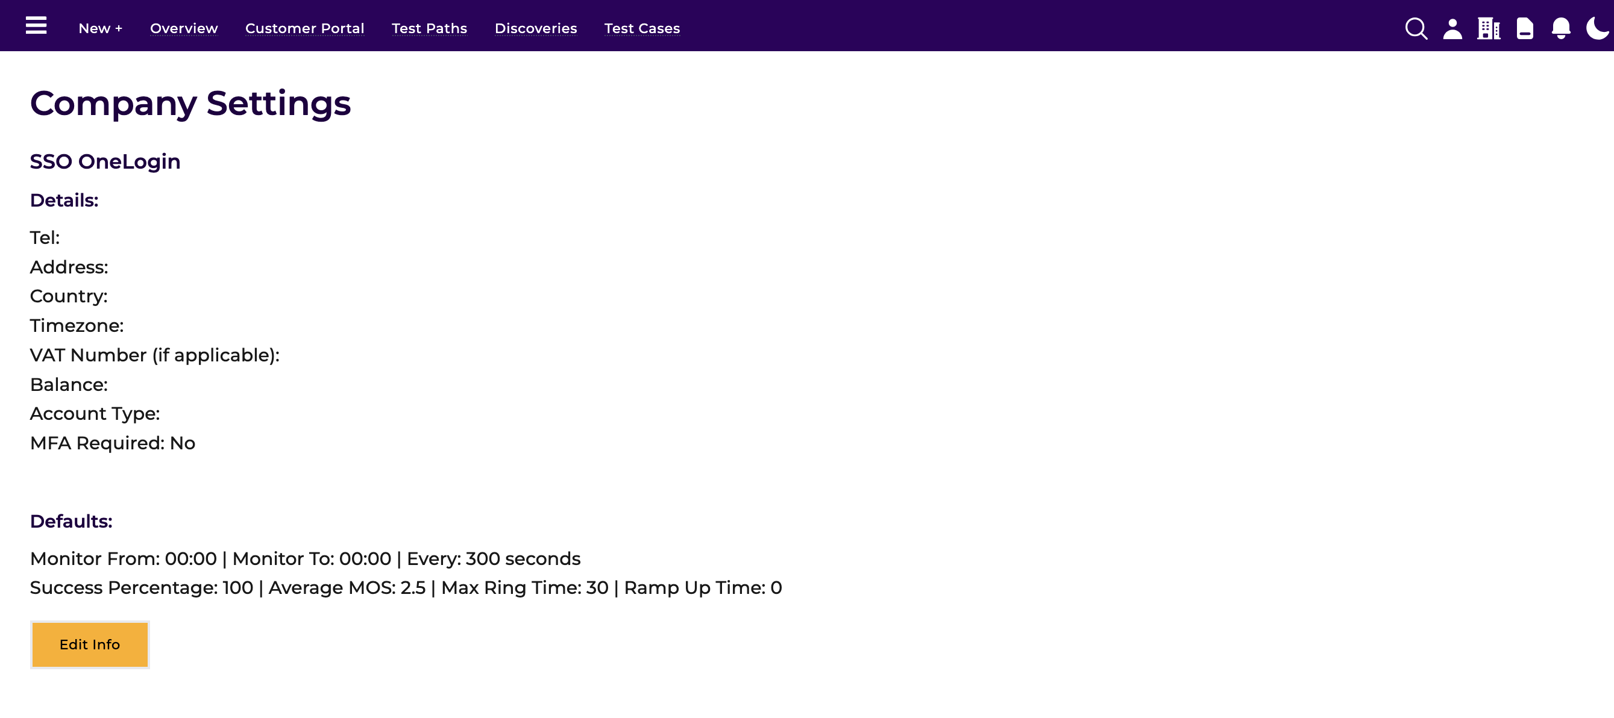Go to Test Cases

coord(642,28)
